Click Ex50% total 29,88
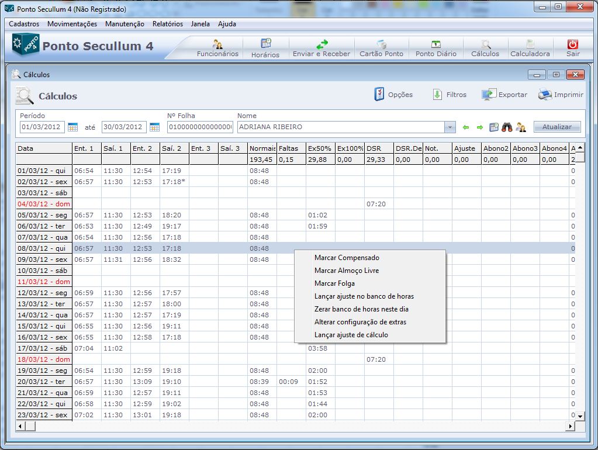This screenshot has width=598, height=450. point(320,160)
